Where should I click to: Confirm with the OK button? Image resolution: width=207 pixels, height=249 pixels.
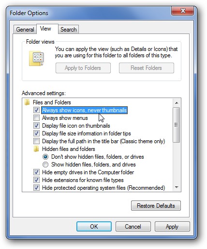pyautogui.click(x=94, y=227)
